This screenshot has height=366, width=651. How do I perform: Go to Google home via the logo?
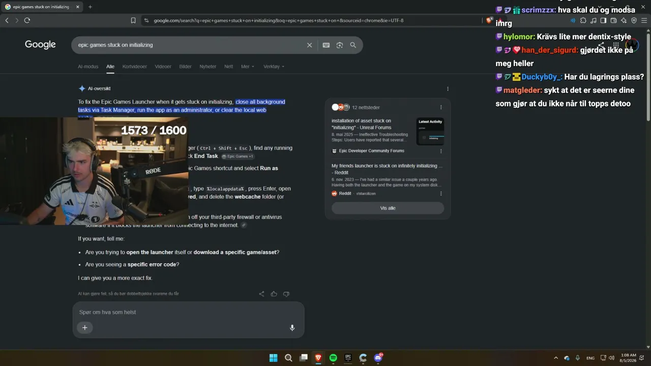click(40, 45)
